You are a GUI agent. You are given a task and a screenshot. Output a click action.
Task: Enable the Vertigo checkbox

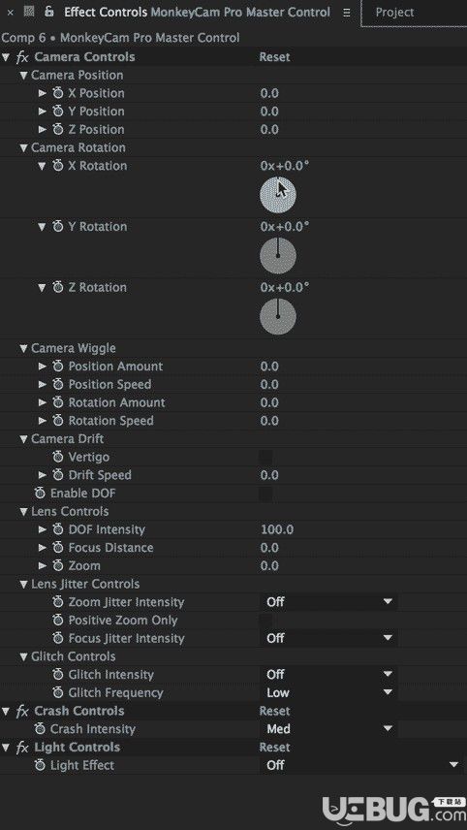click(x=265, y=458)
